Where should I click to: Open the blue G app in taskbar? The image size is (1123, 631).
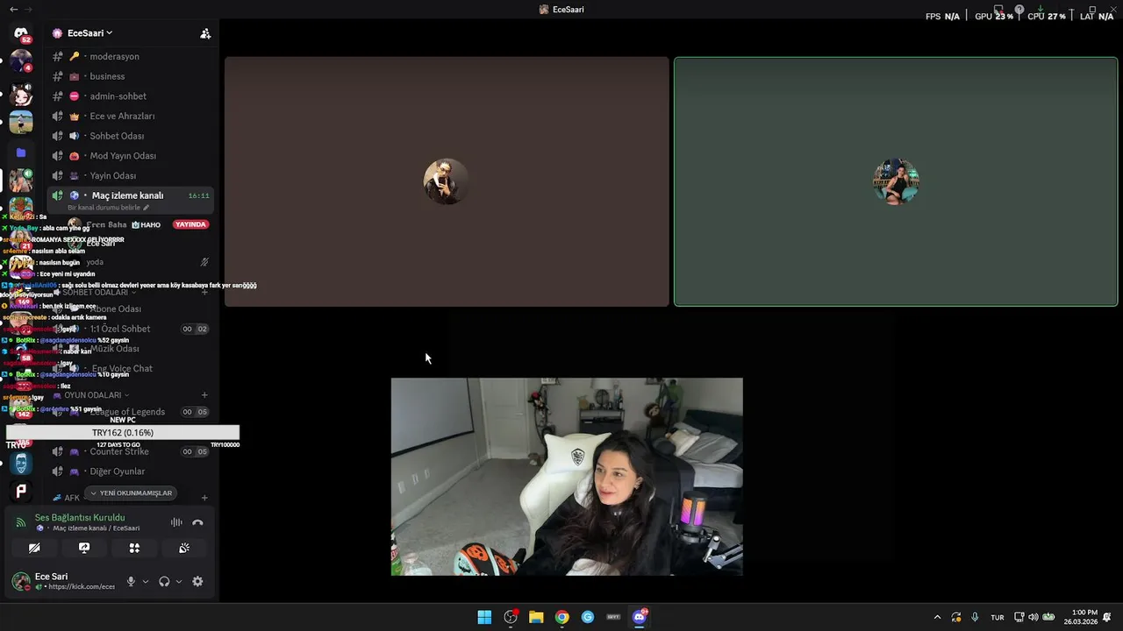(588, 617)
